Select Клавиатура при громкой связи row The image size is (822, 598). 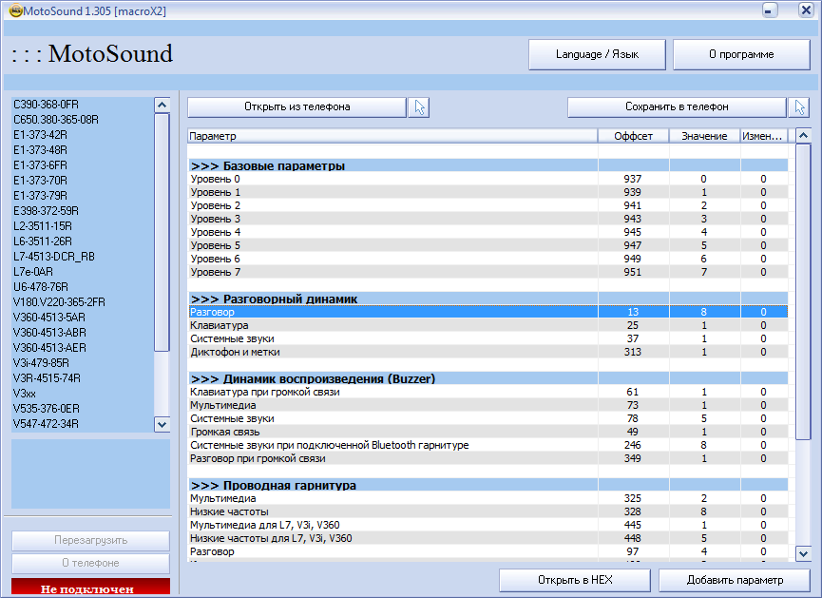(487, 392)
